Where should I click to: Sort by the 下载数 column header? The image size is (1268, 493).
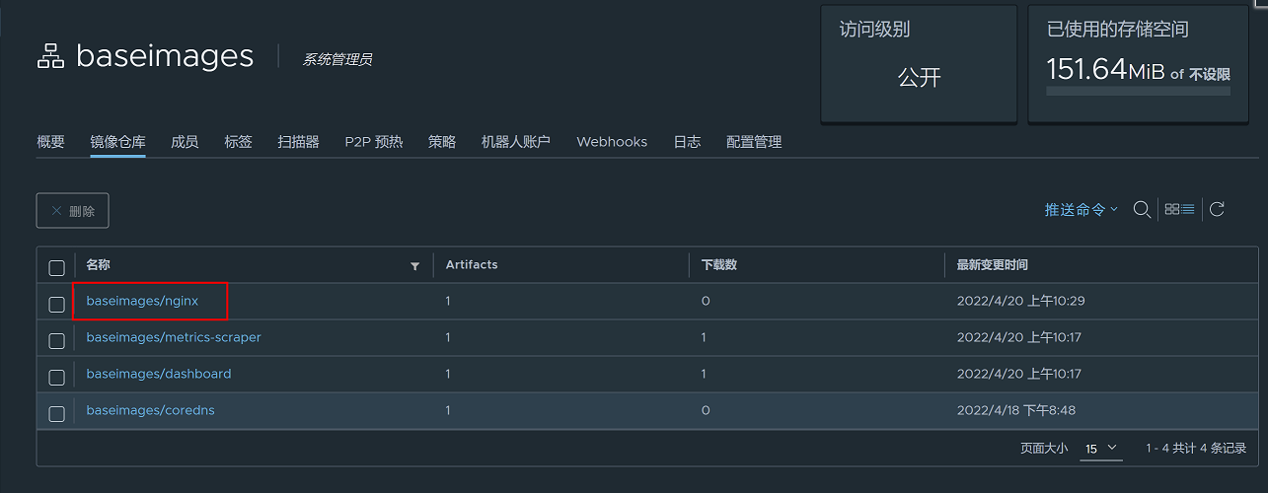pos(718,265)
